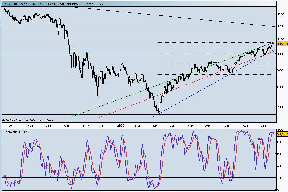This screenshot has height=192, width=288.
Task: Click the 'S&P 500 INDEX' title text
Action: (30, 4)
